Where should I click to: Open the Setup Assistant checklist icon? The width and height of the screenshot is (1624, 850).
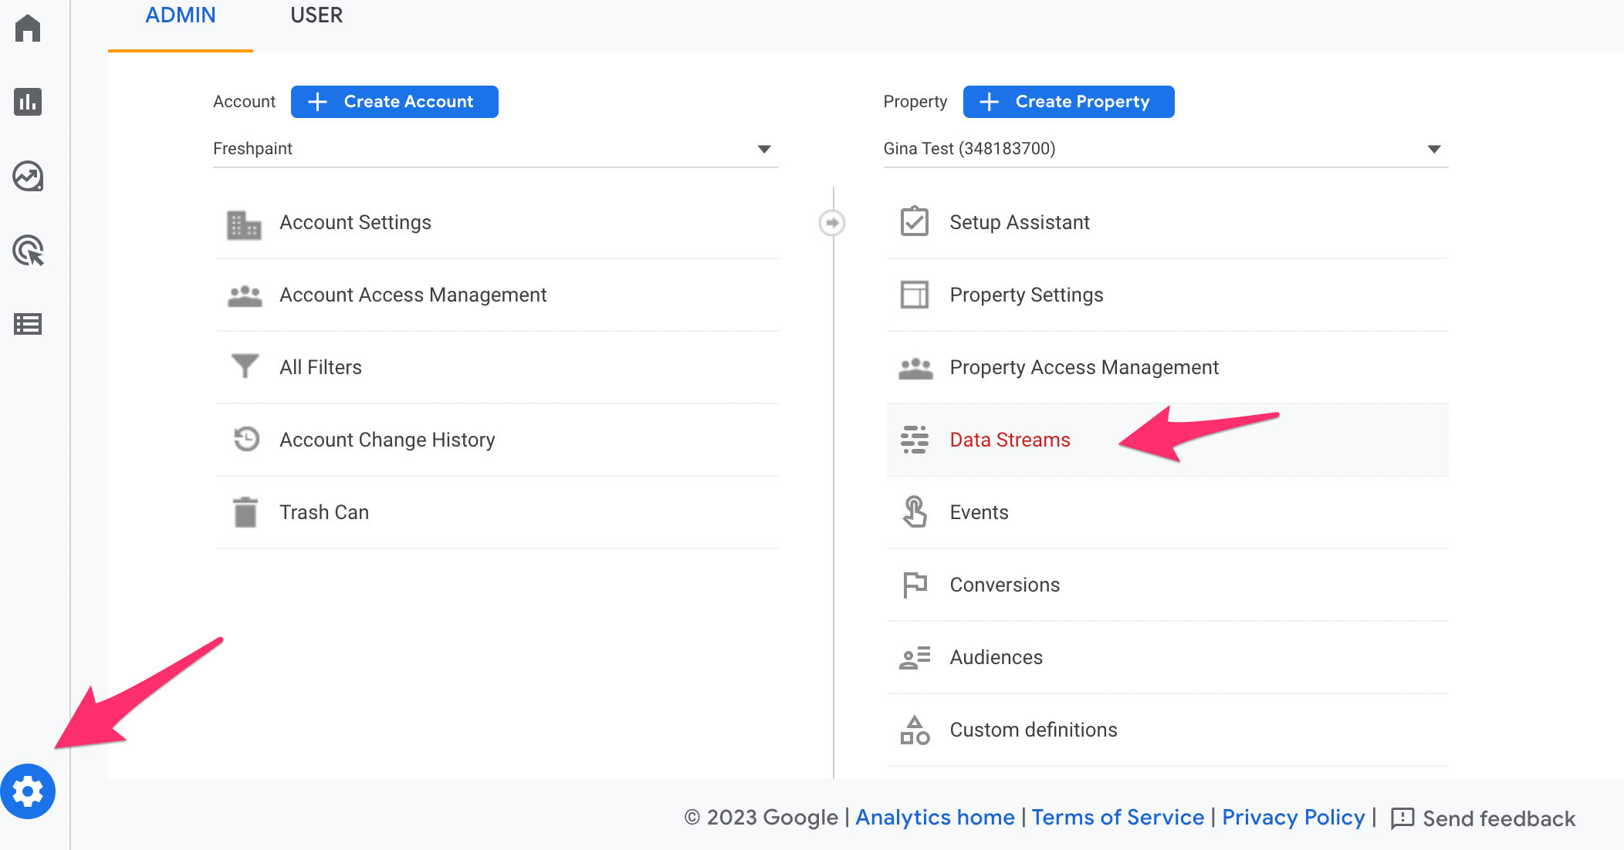(x=915, y=222)
